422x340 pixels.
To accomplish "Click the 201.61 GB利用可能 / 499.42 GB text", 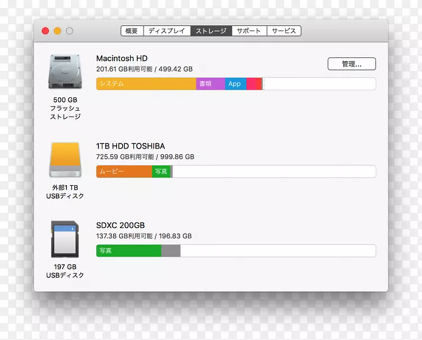I will (145, 69).
